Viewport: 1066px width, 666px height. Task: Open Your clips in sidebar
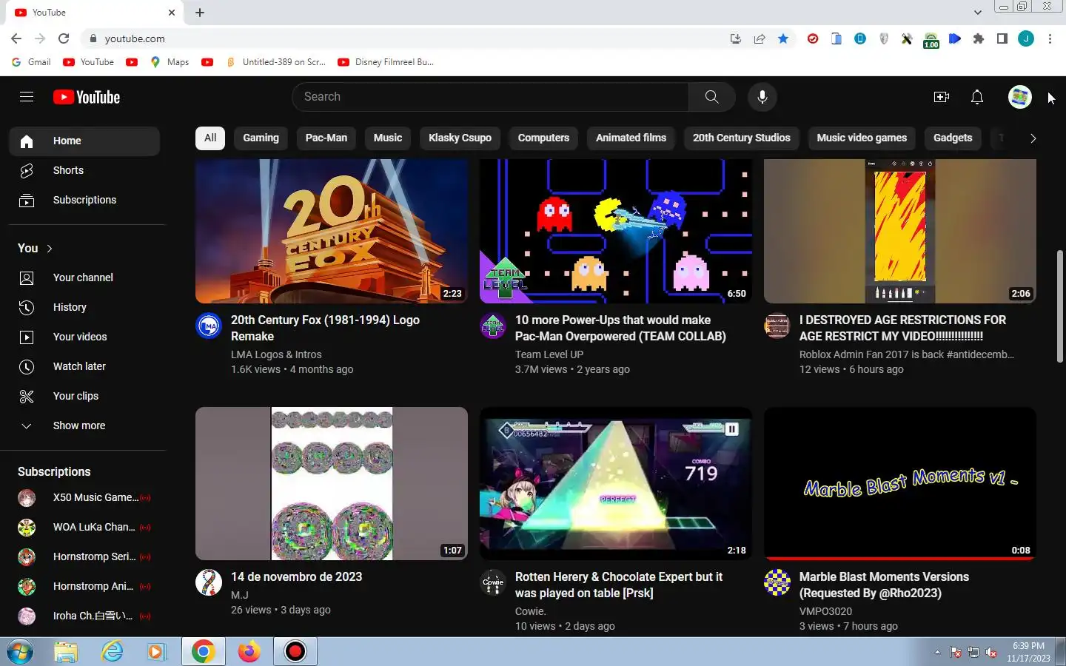click(84, 396)
